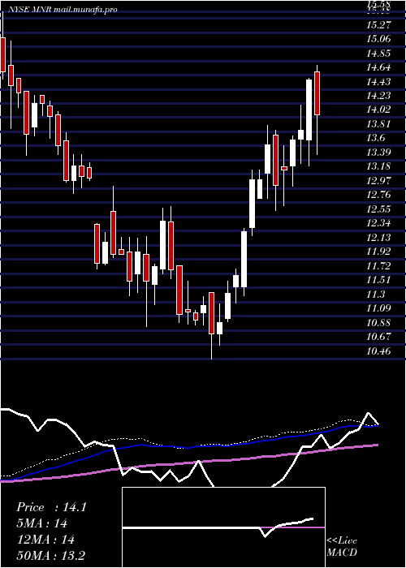Click the 'NYSE MNR mail.munafa.pro' chart title
406x568 pixels.
[x=63, y=10]
